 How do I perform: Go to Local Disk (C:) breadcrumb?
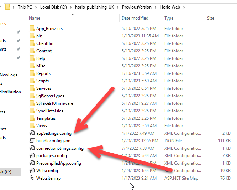pos(53,7)
